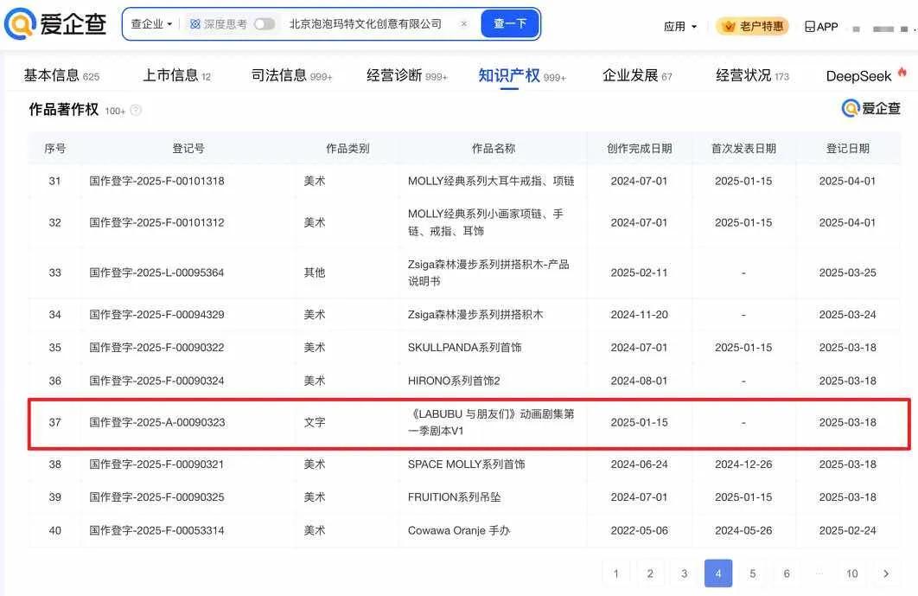
Task: Click the company name search field
Action: pyautogui.click(x=367, y=24)
